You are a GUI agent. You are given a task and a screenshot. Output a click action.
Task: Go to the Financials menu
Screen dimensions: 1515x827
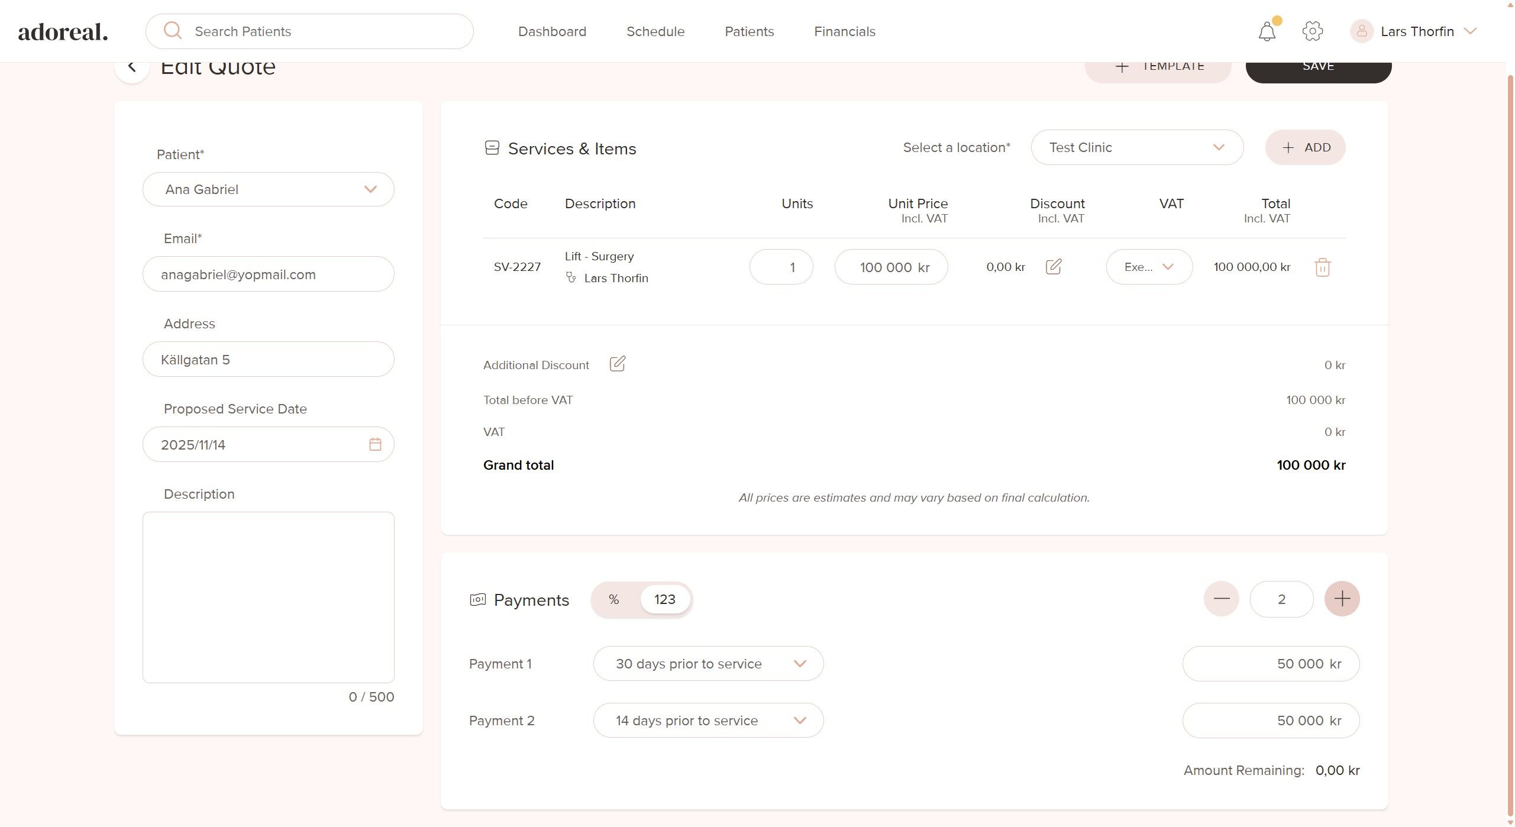[844, 31]
